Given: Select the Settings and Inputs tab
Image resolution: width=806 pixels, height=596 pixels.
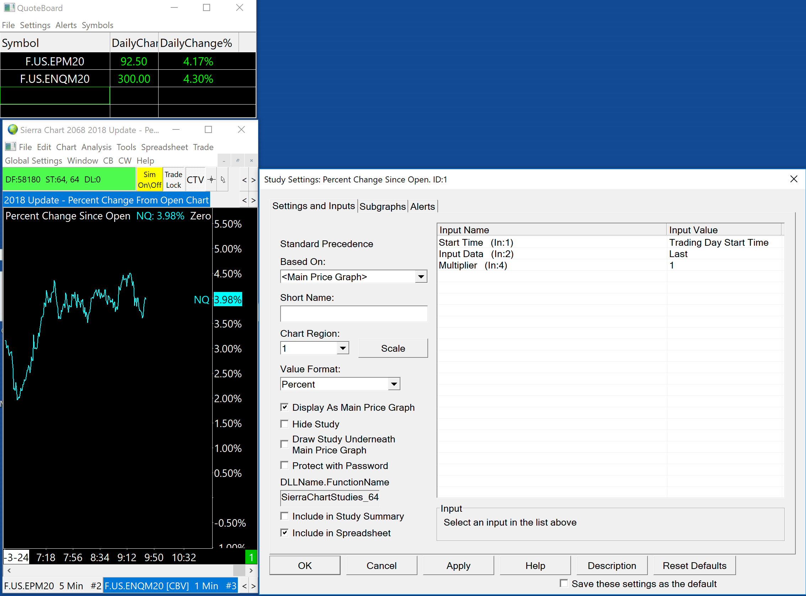Looking at the screenshot, I should [313, 206].
